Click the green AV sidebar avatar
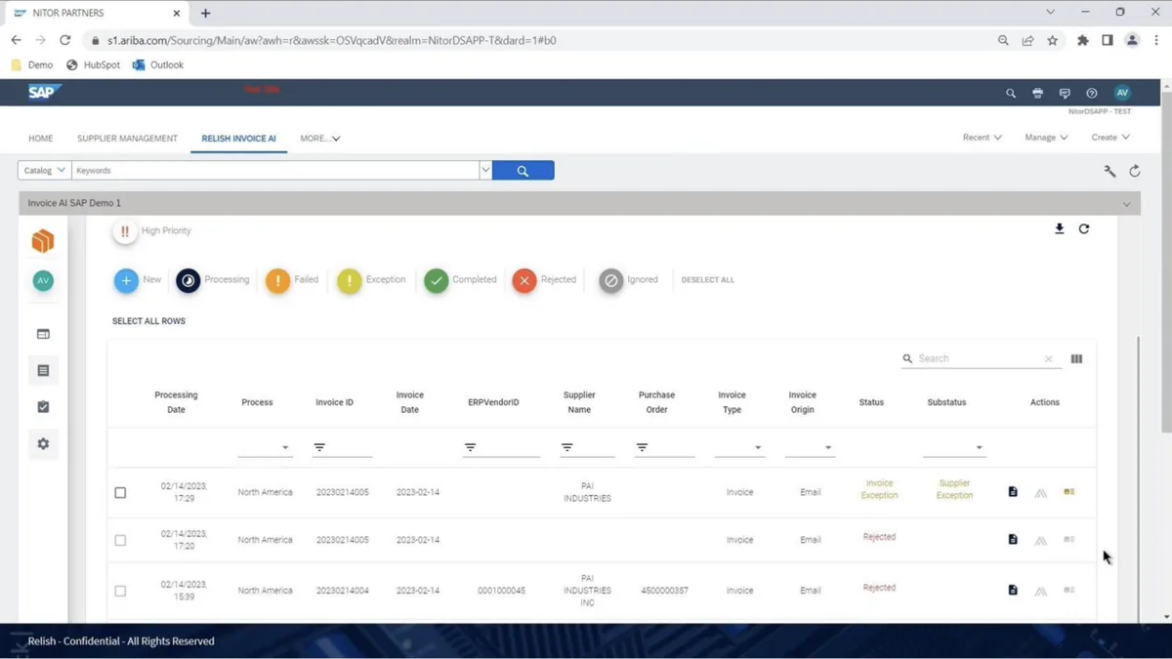This screenshot has height=659, width=1172. pyautogui.click(x=43, y=280)
